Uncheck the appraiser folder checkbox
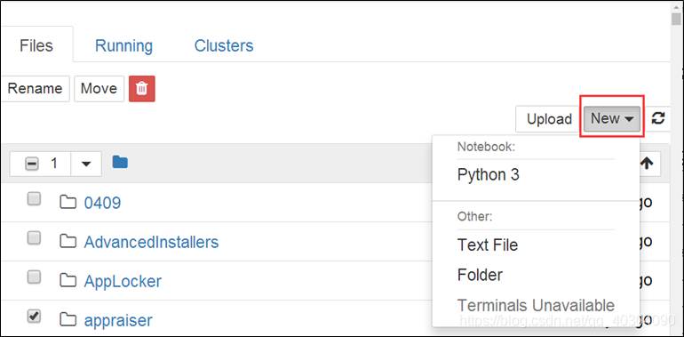684x337 pixels. click(34, 317)
